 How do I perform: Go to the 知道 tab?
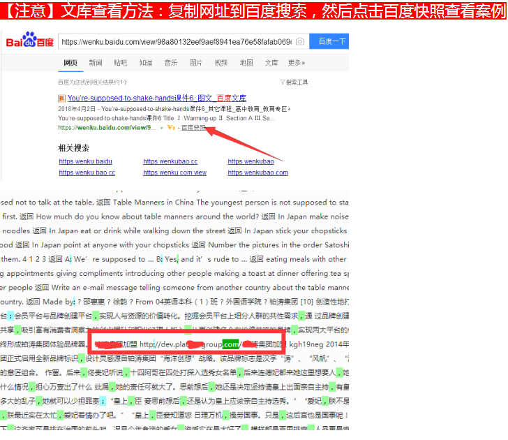pos(146,63)
